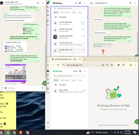Show hidden taskbar icons chevron
139x135 pixels.
pyautogui.click(x=112, y=132)
